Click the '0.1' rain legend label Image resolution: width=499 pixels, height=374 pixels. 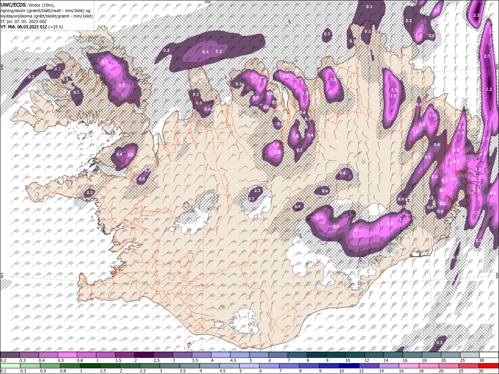pyautogui.click(x=4, y=371)
